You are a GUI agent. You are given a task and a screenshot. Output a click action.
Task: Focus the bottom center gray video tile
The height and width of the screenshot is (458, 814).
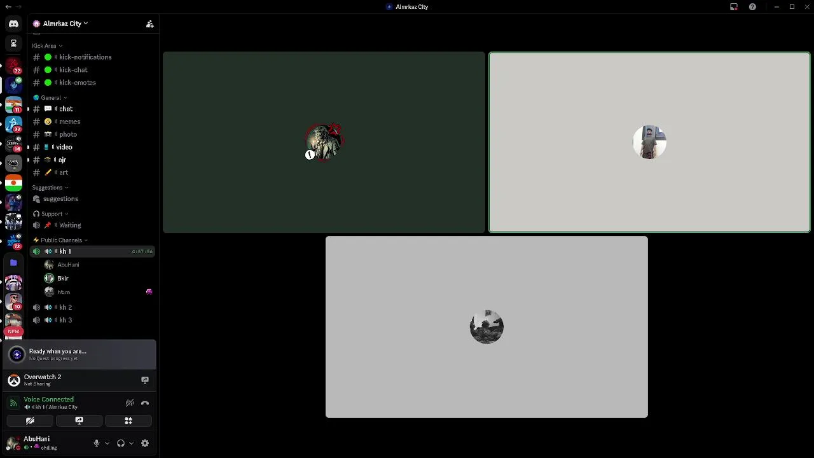(x=486, y=327)
